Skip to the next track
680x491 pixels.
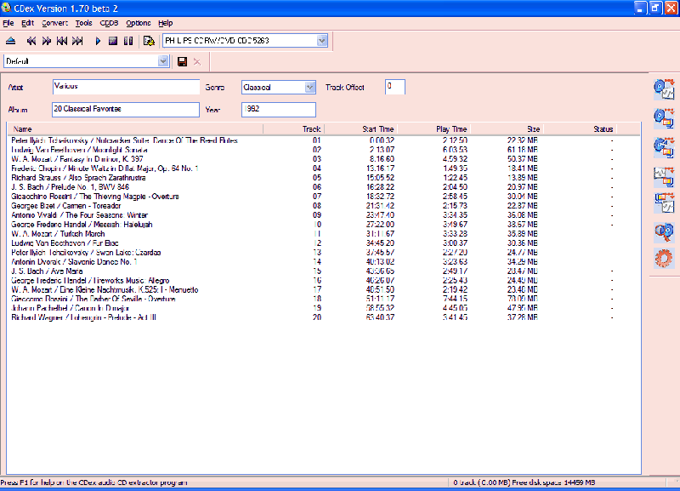tap(77, 40)
